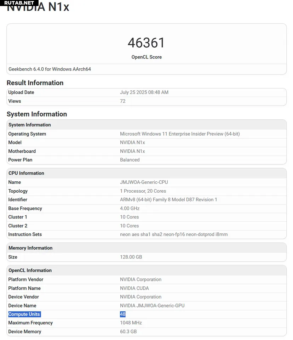Click the 'Device Vendor' label
The height and width of the screenshot is (340, 293).
tap(23, 297)
